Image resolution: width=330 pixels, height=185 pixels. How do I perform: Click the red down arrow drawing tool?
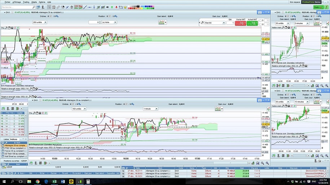pos(116,7)
